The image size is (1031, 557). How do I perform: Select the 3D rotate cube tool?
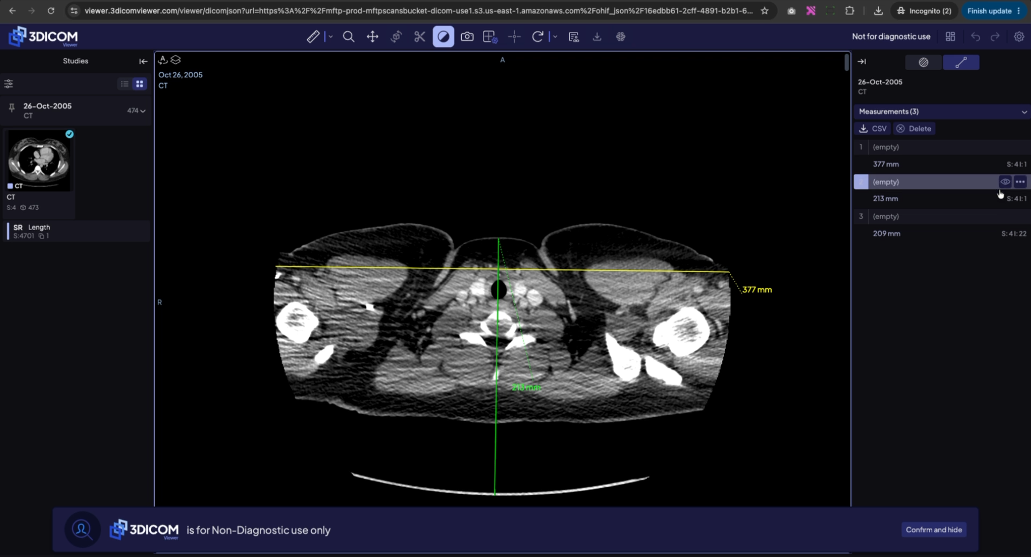coord(396,36)
